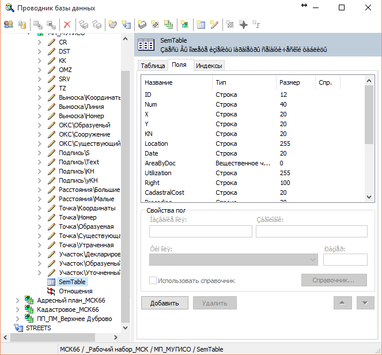Select the CadastralCost field row
This screenshot has width=382, height=355.
coord(252,192)
